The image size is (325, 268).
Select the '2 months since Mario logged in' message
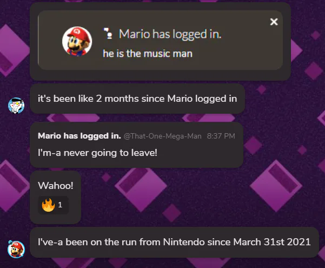point(137,99)
